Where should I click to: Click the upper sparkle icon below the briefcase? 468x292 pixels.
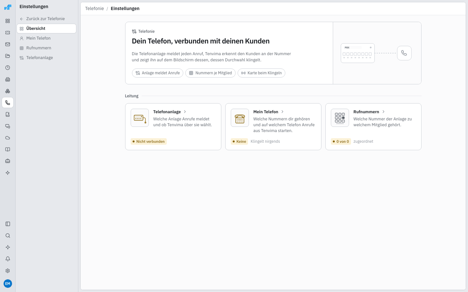click(x=8, y=173)
